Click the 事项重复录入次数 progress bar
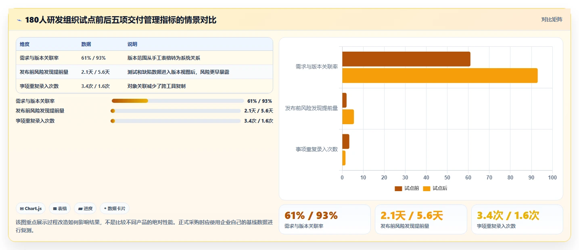Image resolution: width=579 pixels, height=250 pixels. tap(176, 121)
